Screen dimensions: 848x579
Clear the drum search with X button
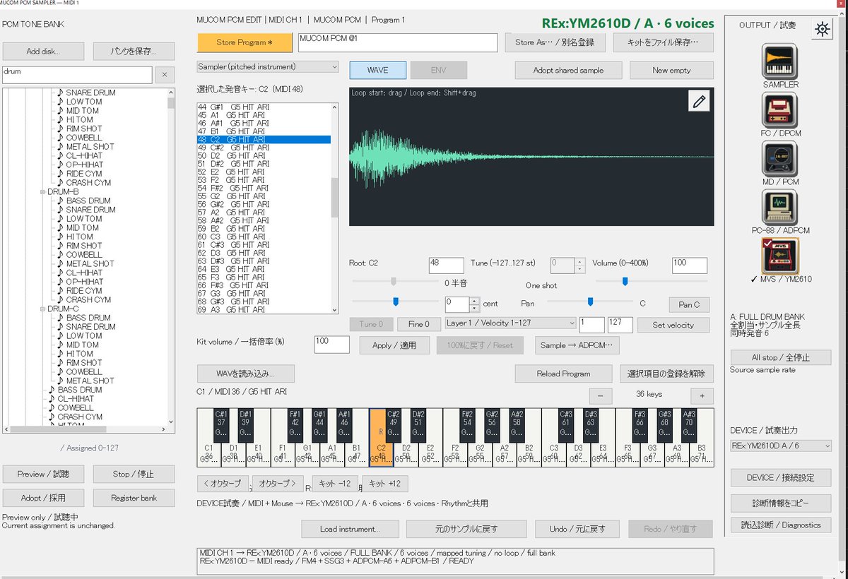click(164, 74)
